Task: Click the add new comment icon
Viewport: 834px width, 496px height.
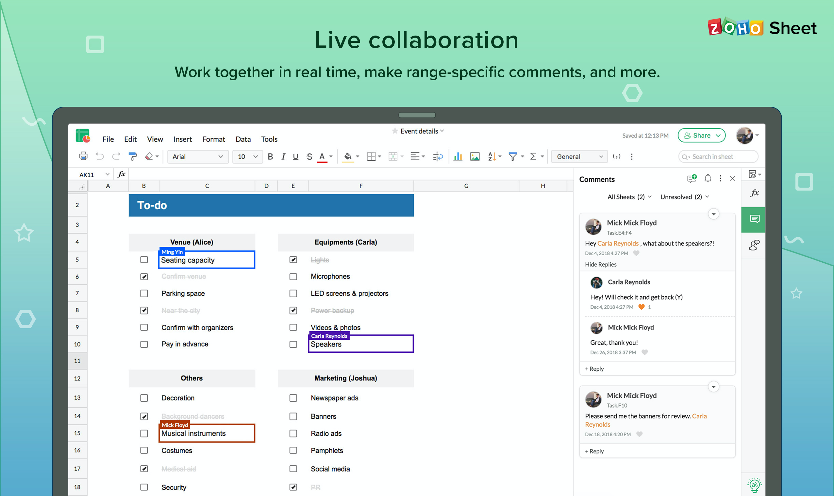Action: pos(692,178)
